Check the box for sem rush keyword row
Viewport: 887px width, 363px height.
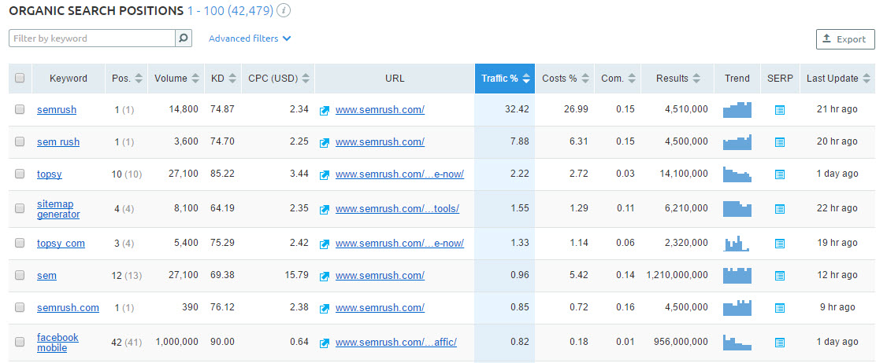[x=20, y=141]
